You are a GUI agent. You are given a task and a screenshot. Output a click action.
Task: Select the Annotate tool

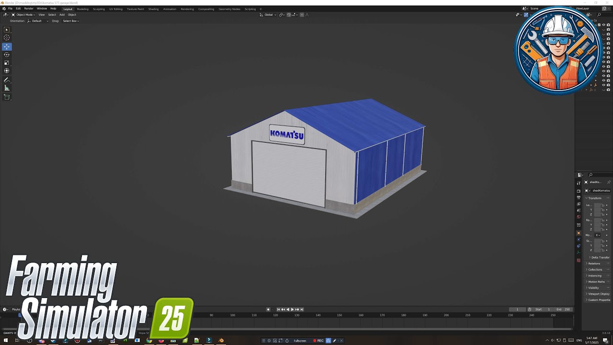pyautogui.click(x=7, y=80)
